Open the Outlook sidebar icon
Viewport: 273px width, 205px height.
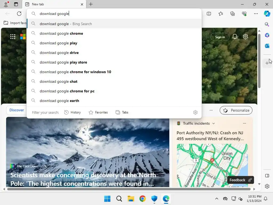pos(267,46)
